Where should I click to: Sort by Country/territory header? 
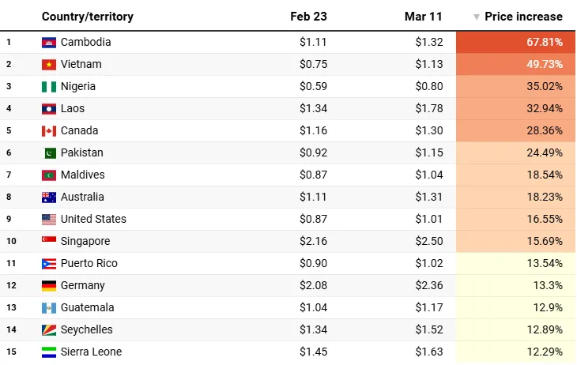pyautogui.click(x=88, y=17)
